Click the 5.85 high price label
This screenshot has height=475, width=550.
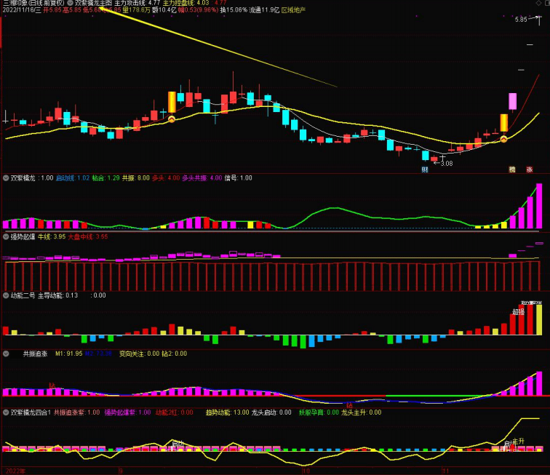tap(521, 20)
